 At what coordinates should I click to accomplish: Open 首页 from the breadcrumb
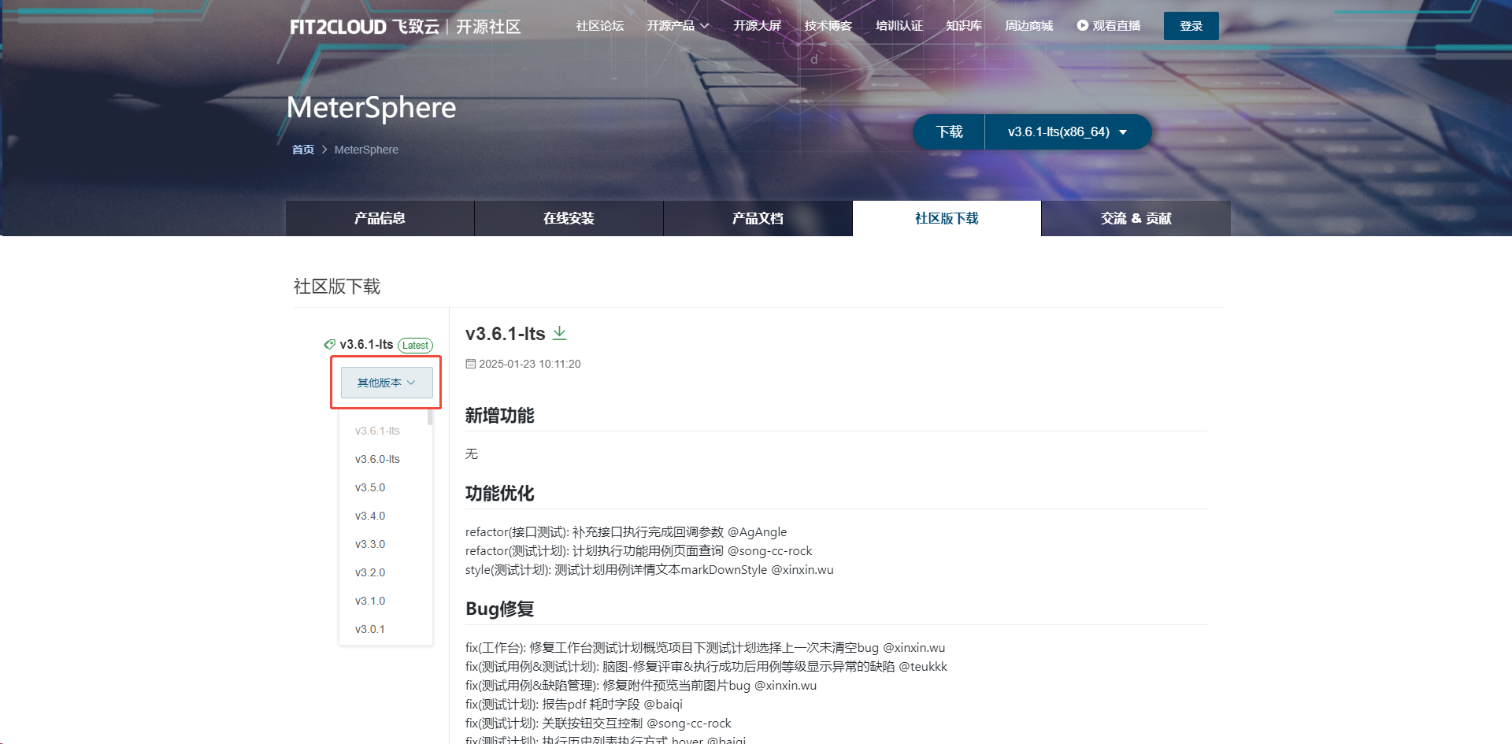coord(302,149)
